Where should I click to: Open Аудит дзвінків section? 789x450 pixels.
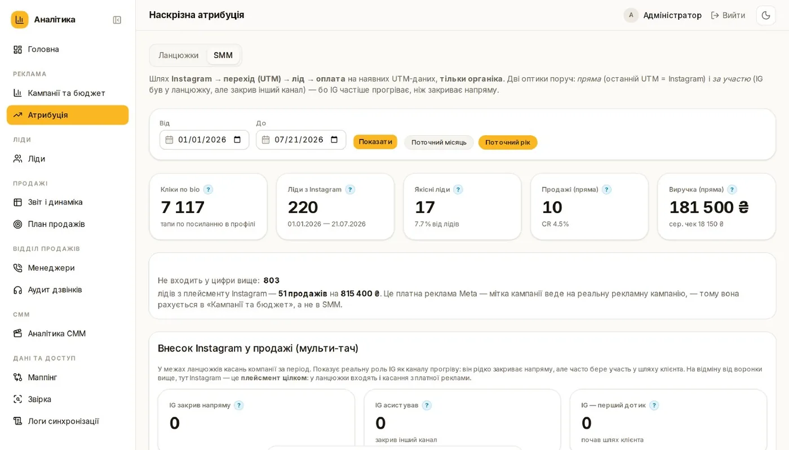pyautogui.click(x=68, y=289)
